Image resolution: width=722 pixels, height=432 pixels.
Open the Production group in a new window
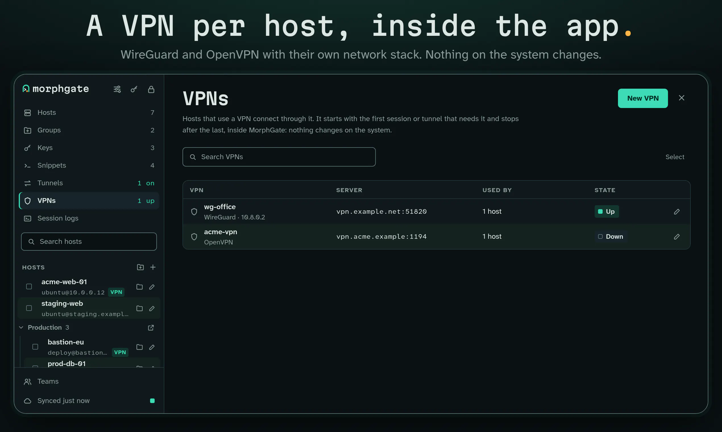151,327
